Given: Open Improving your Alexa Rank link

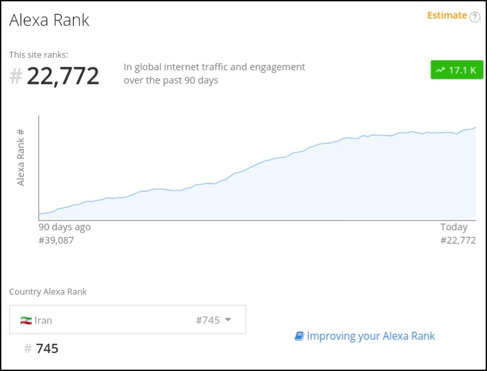Looking at the screenshot, I should click(x=370, y=336).
